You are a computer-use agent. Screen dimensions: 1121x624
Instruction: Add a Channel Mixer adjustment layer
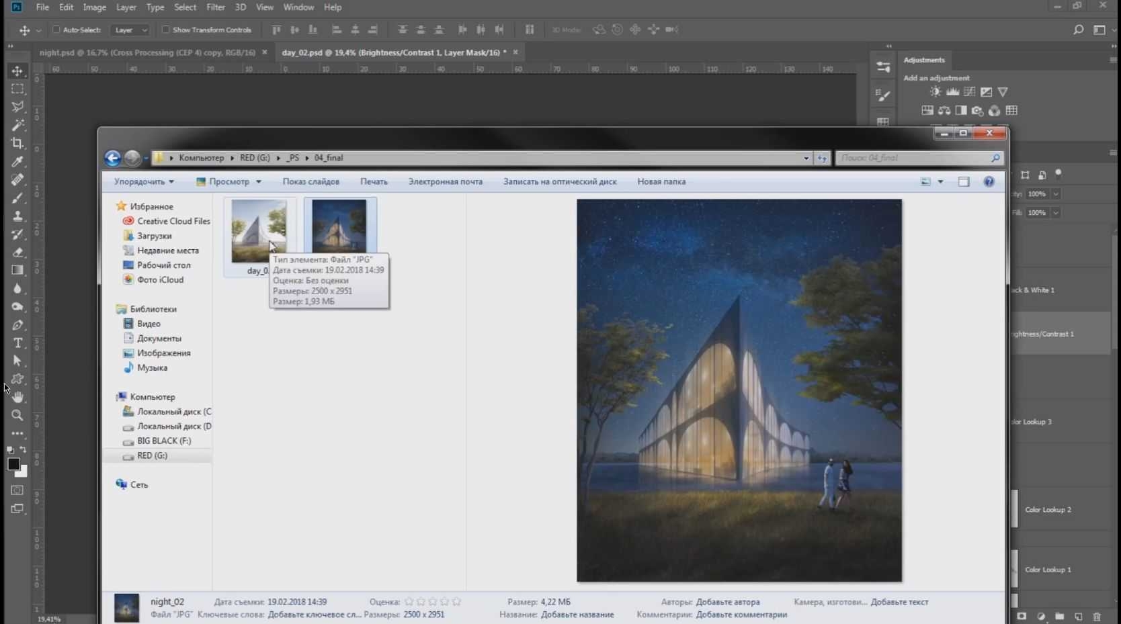(x=995, y=110)
